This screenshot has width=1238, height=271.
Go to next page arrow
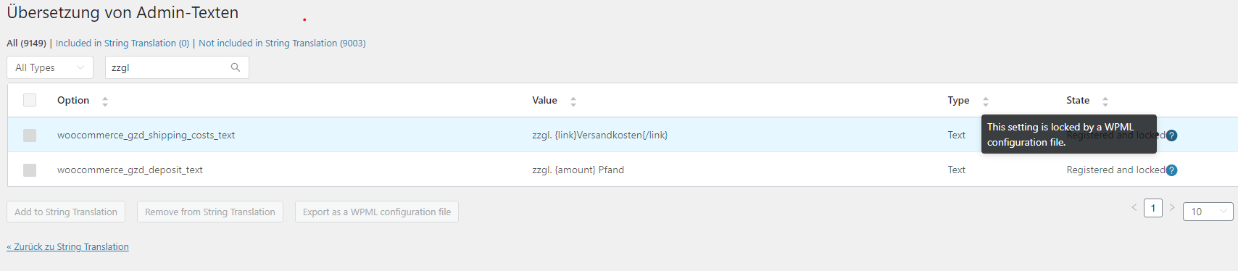click(1172, 207)
